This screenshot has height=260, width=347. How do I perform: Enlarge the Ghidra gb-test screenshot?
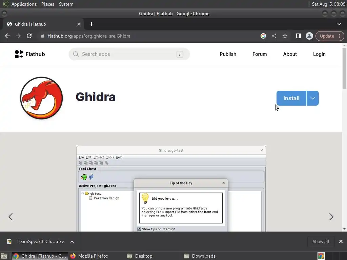coord(171,188)
